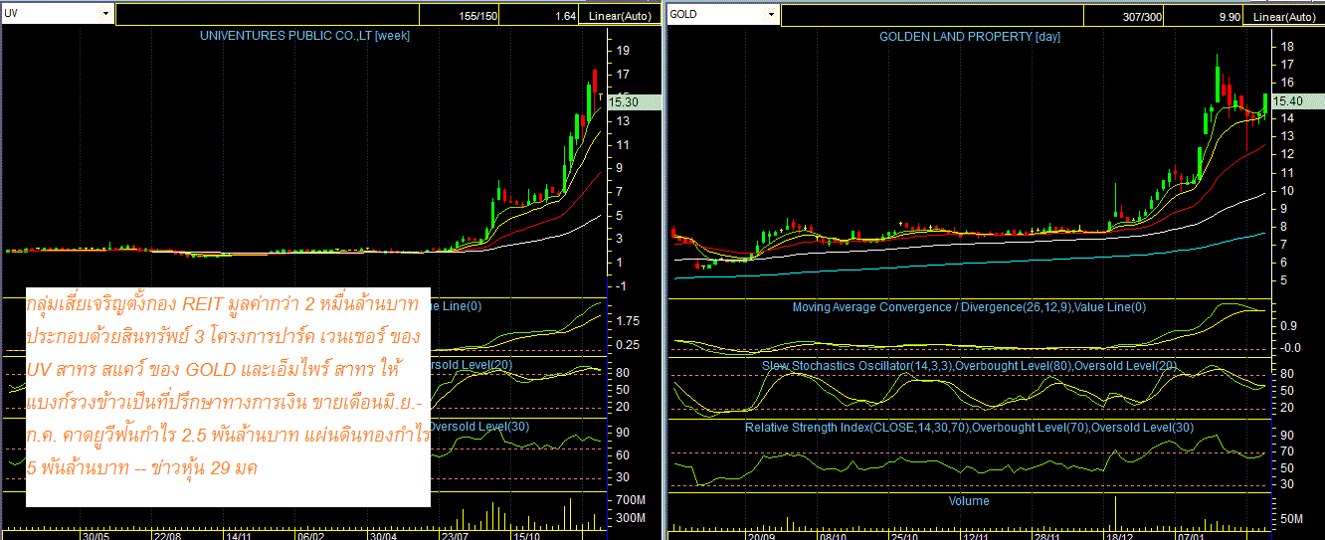Viewport: 1325px width, 540px height.
Task: Click the GOLD symbol input field
Action: (715, 14)
